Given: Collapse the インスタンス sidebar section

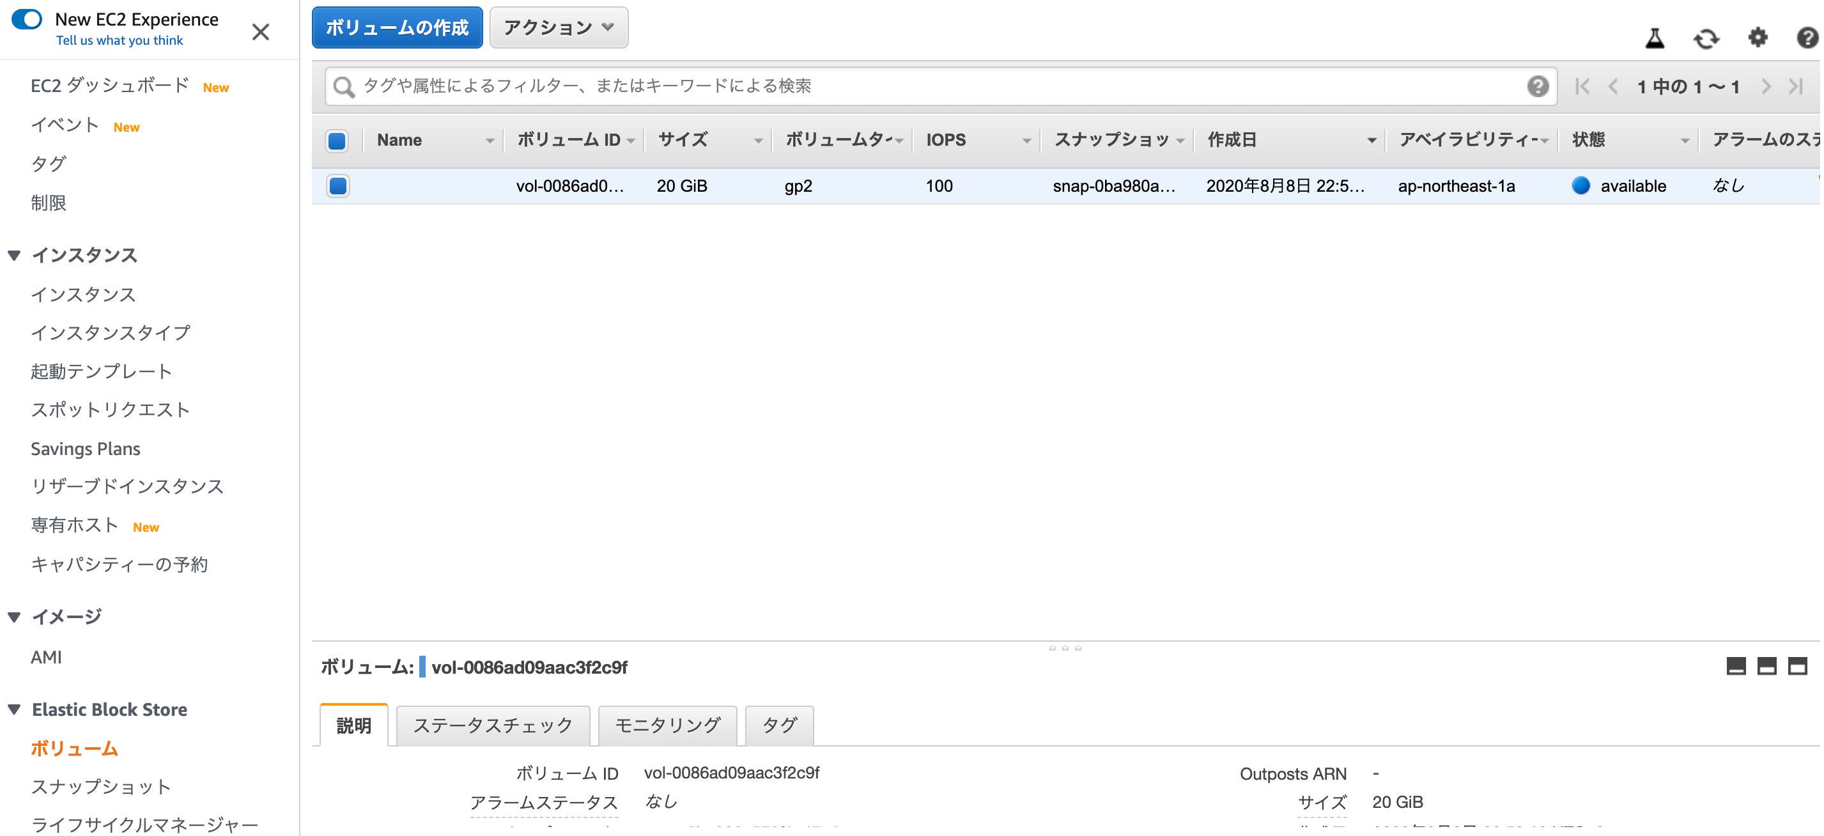Looking at the screenshot, I should pos(14,255).
